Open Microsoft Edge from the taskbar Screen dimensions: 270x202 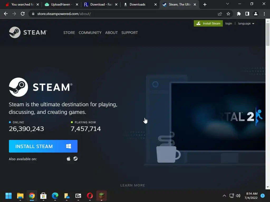pos(55,195)
